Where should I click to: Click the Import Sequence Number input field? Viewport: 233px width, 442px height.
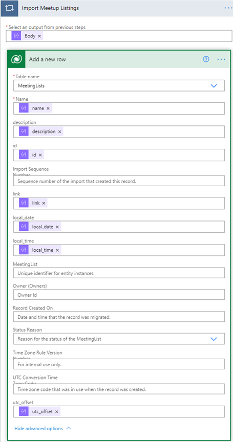[x=119, y=181]
